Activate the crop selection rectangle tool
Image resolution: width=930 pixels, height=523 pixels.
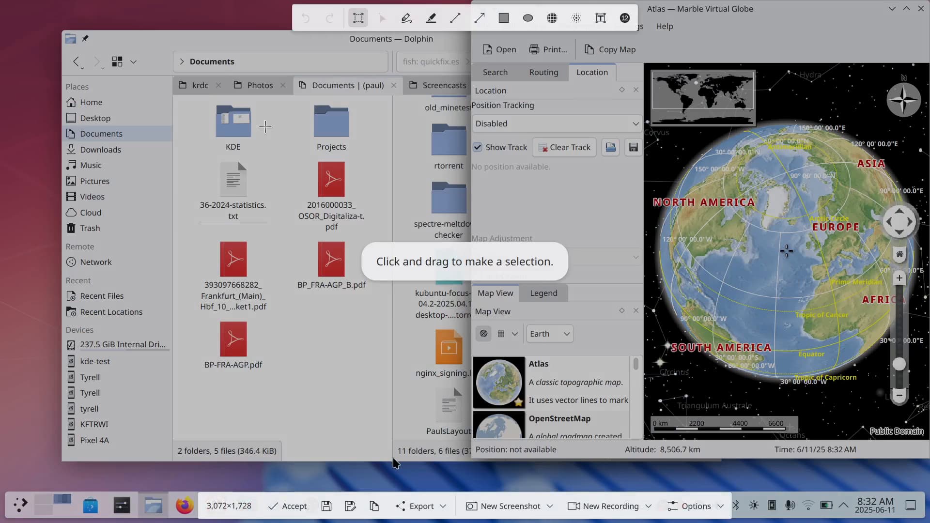358,18
